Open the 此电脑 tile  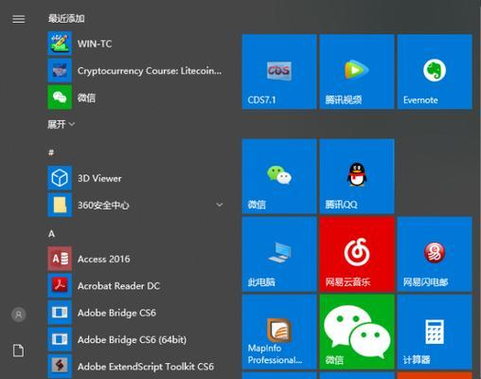point(279,254)
